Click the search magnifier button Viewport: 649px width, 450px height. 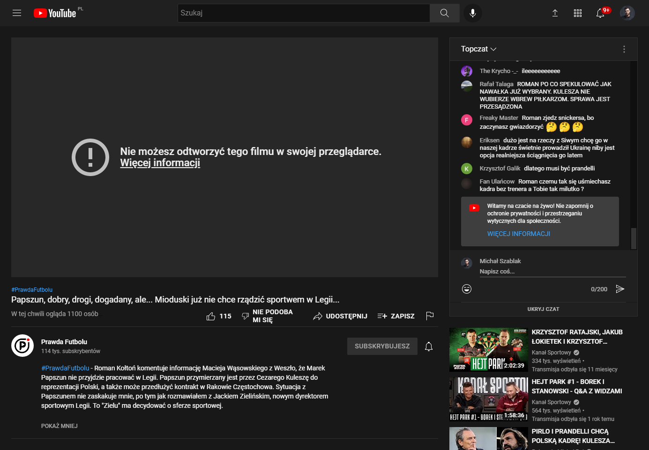[444, 13]
